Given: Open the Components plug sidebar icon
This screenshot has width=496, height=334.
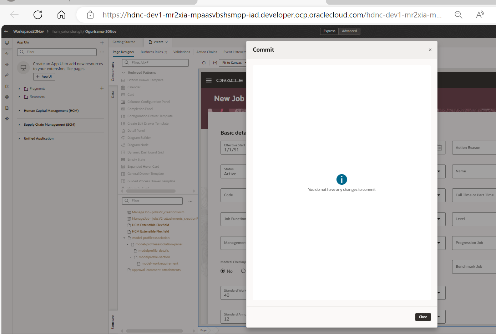Looking at the screenshot, I should click(7, 75).
